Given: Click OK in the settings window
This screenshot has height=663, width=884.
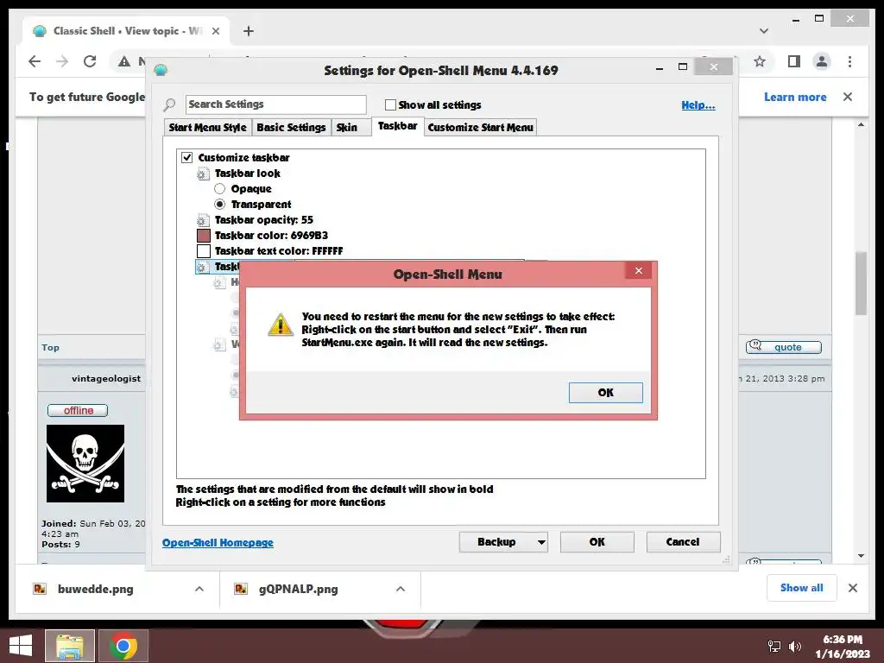Looking at the screenshot, I should tap(597, 542).
